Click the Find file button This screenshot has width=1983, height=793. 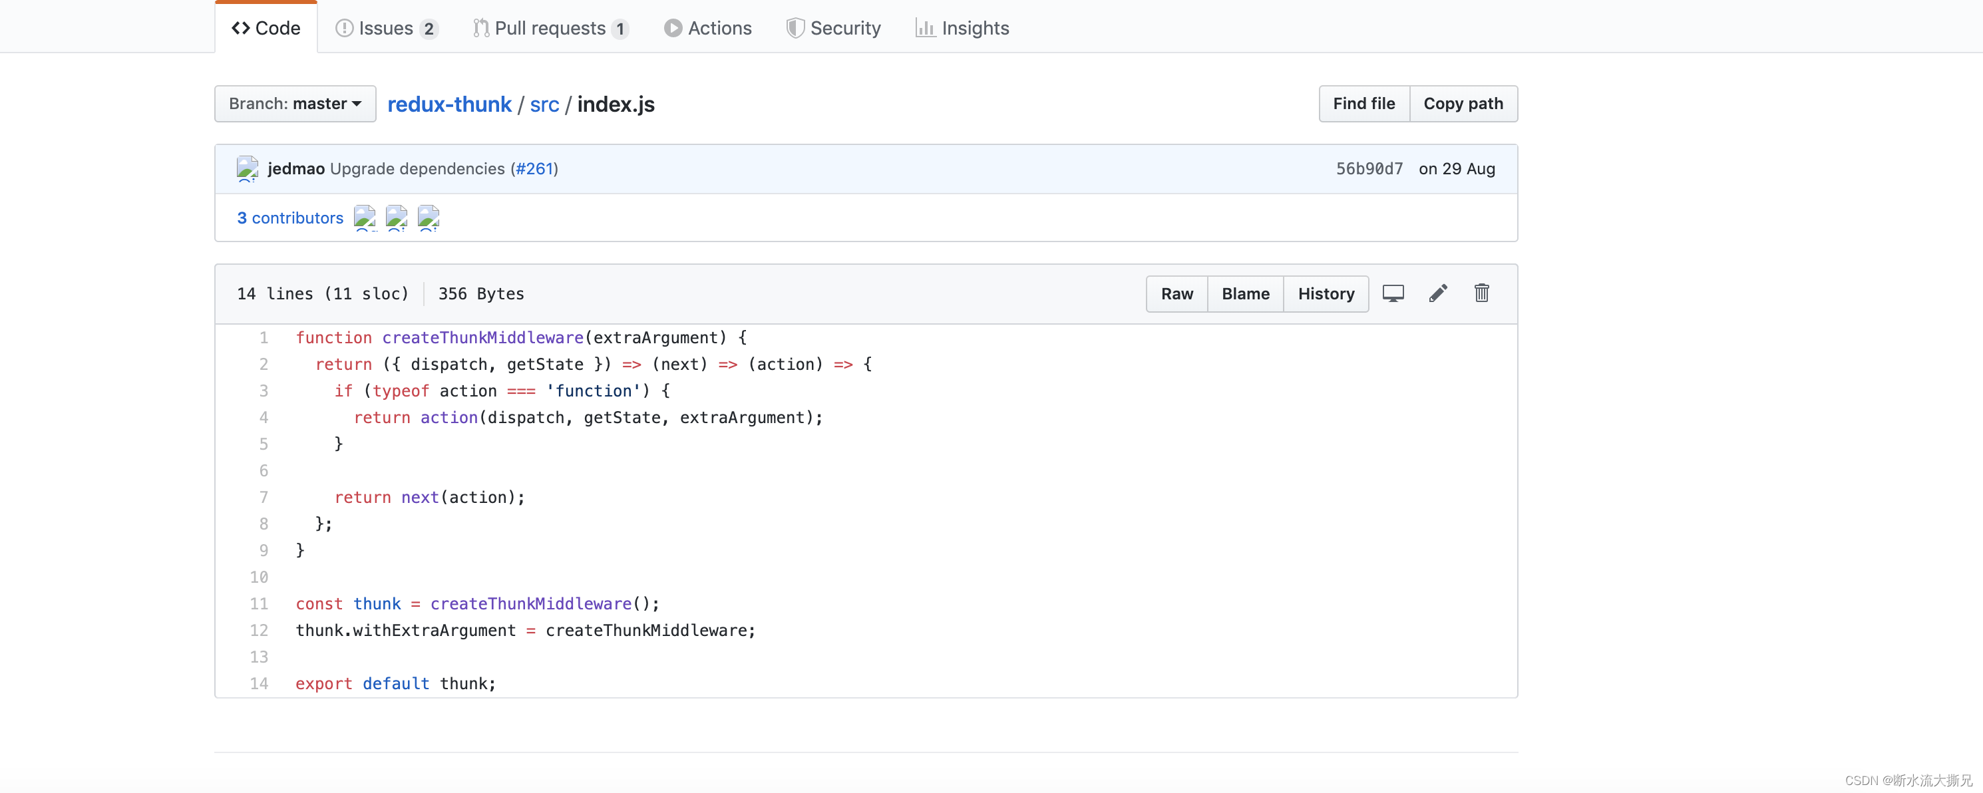coord(1363,103)
